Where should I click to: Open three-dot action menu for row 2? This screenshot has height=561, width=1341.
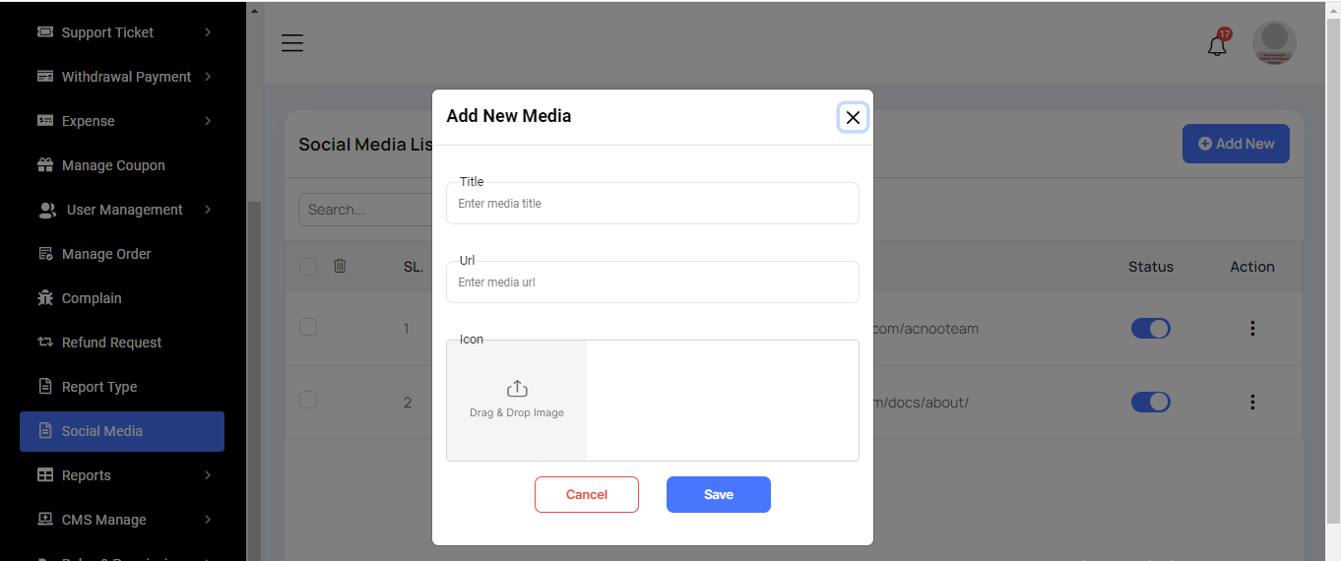[1251, 403]
